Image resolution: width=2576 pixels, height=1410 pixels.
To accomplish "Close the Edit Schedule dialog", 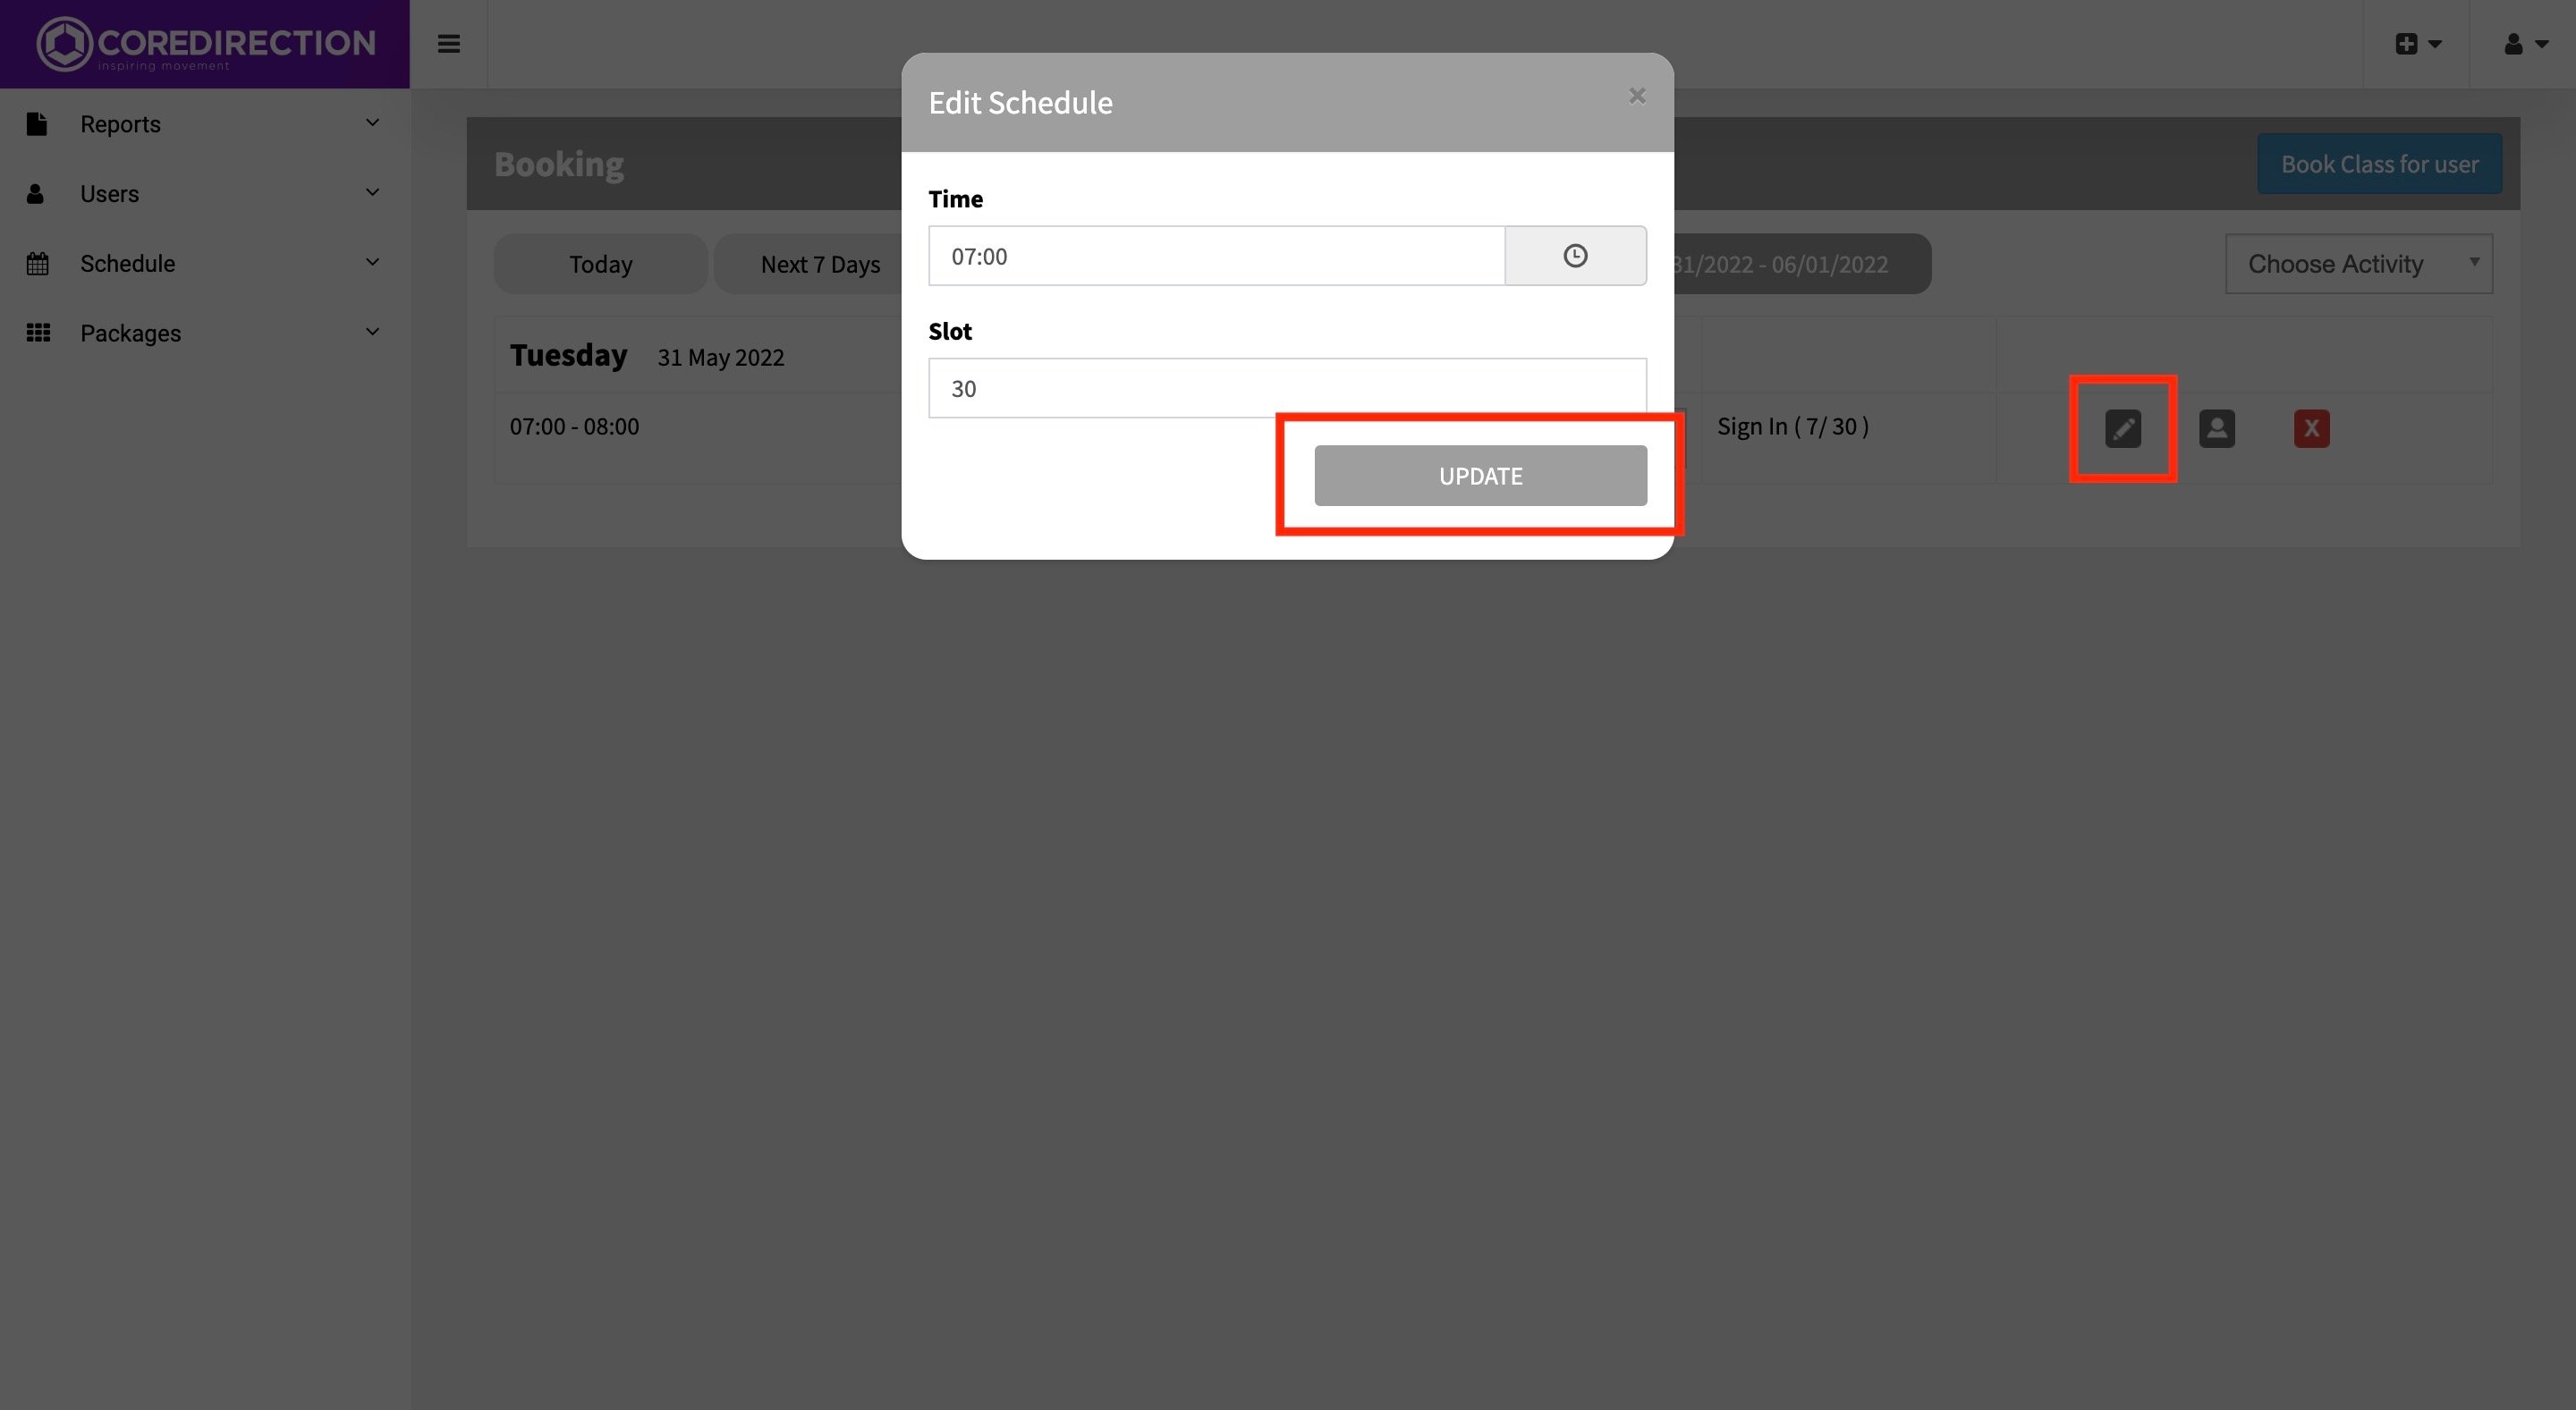I will tap(1637, 96).
